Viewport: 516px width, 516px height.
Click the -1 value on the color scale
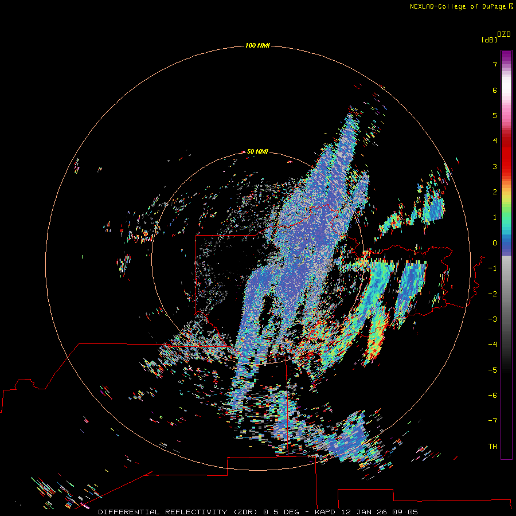492,268
